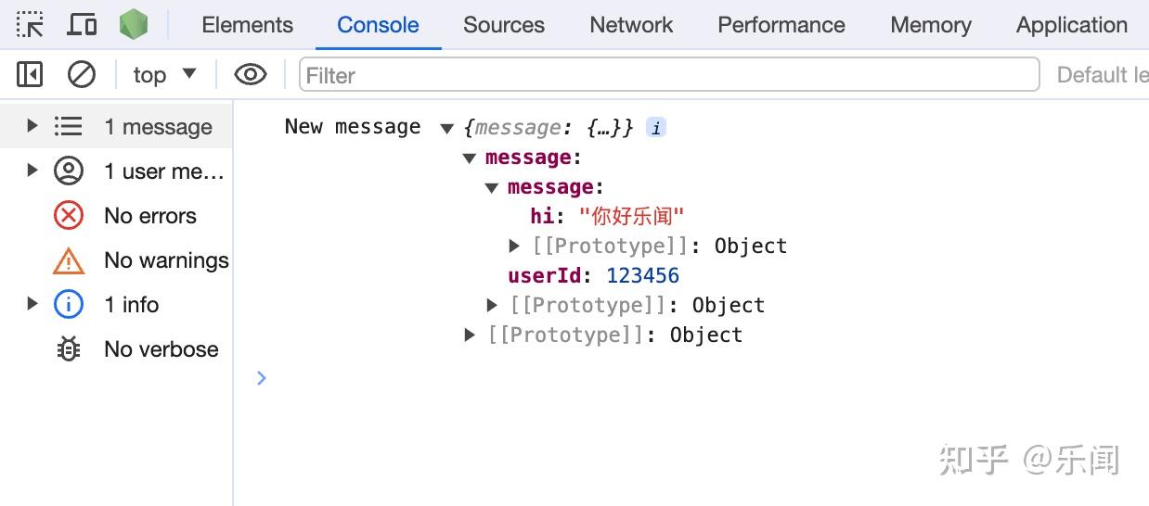This screenshot has height=506, width=1149.
Task: Open the Node.js dedicated DevTools icon
Action: (134, 24)
